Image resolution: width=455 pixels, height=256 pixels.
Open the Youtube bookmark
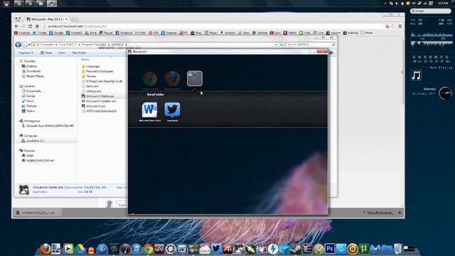[22, 33]
